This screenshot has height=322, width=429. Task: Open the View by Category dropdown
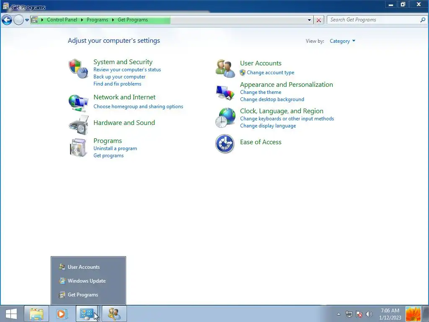pyautogui.click(x=342, y=41)
